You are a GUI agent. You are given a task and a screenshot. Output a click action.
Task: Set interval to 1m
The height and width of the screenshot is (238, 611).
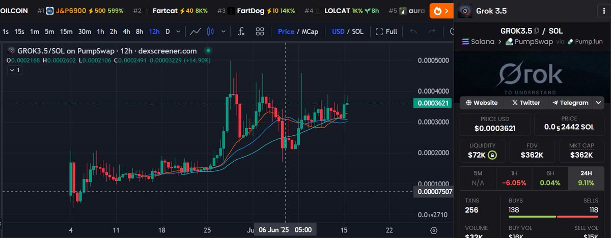pos(35,32)
